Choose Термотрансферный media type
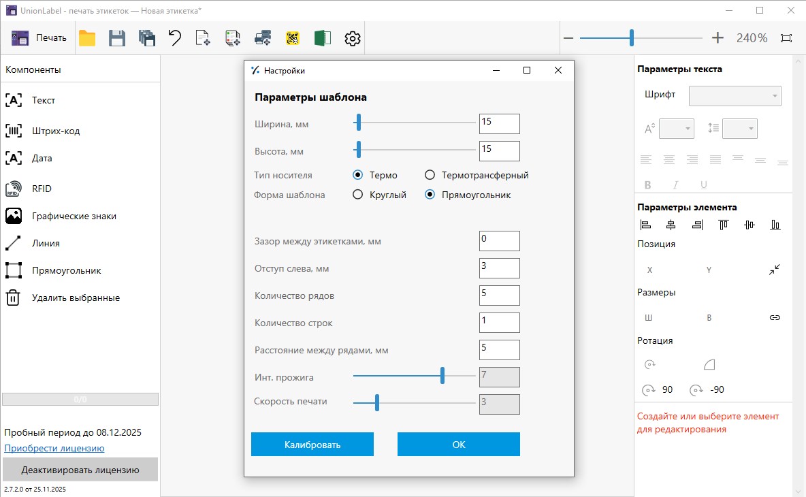 pos(430,175)
